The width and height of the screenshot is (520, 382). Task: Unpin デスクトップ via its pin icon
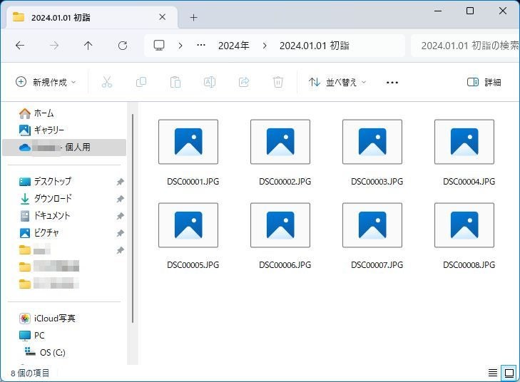[120, 182]
